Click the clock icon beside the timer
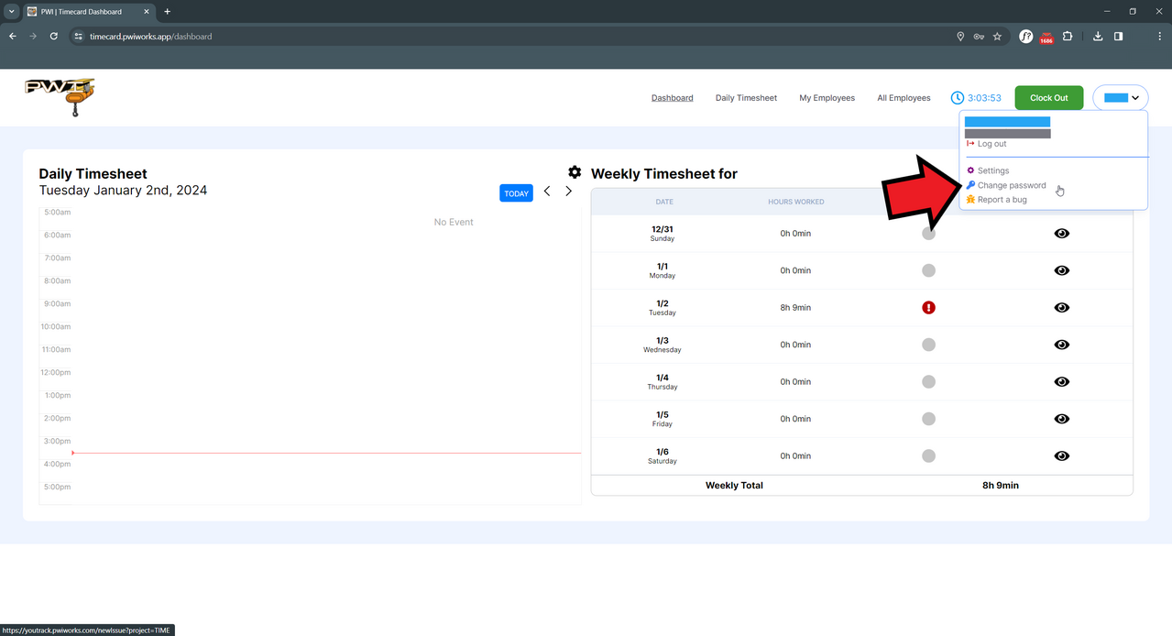This screenshot has height=636, width=1172. point(957,98)
